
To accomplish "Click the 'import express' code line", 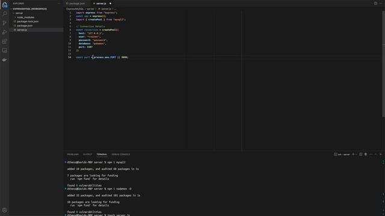I will pyautogui.click(x=97, y=13).
